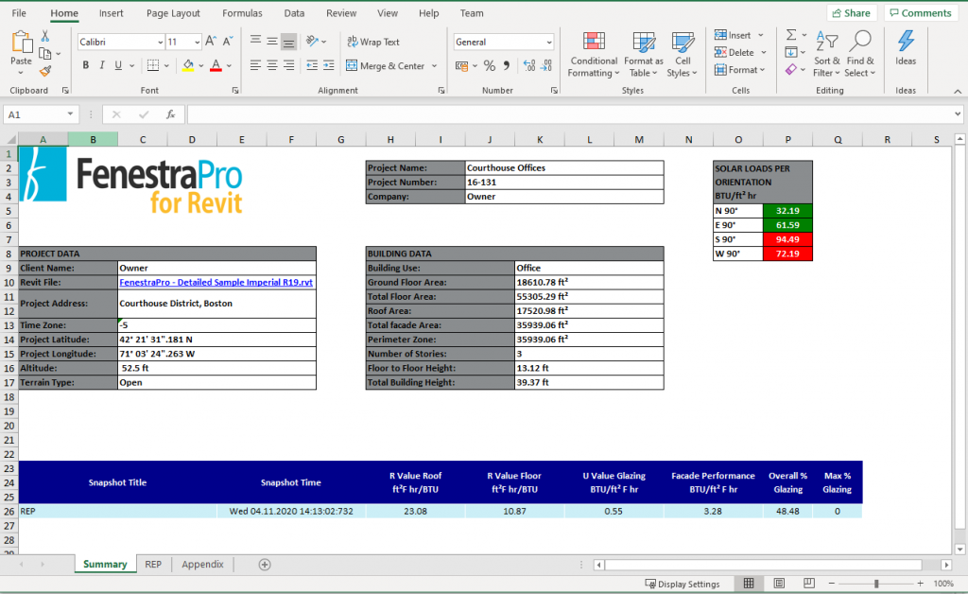968x594 pixels.
Task: Apply Comma style
Action: [507, 65]
